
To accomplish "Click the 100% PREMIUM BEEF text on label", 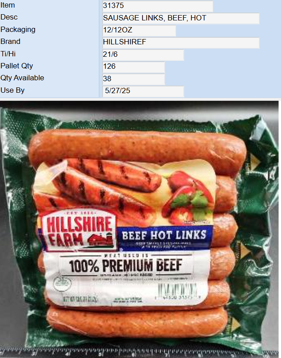I will click(x=126, y=266).
